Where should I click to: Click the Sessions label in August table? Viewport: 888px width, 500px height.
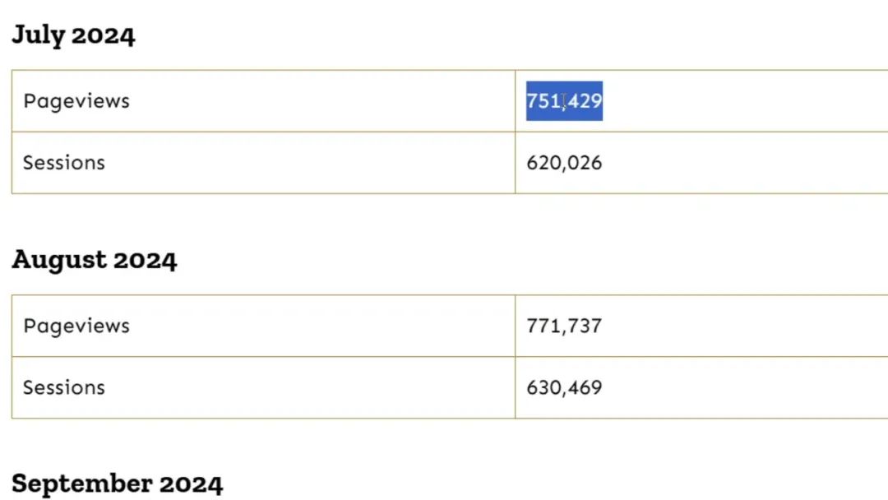(x=64, y=387)
